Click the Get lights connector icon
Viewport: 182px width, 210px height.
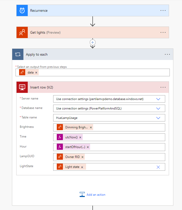point(22,33)
